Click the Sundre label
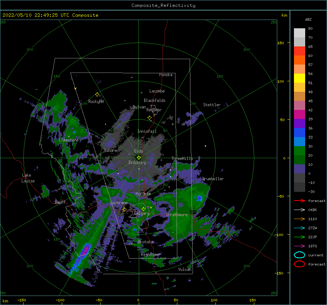 click(110, 150)
